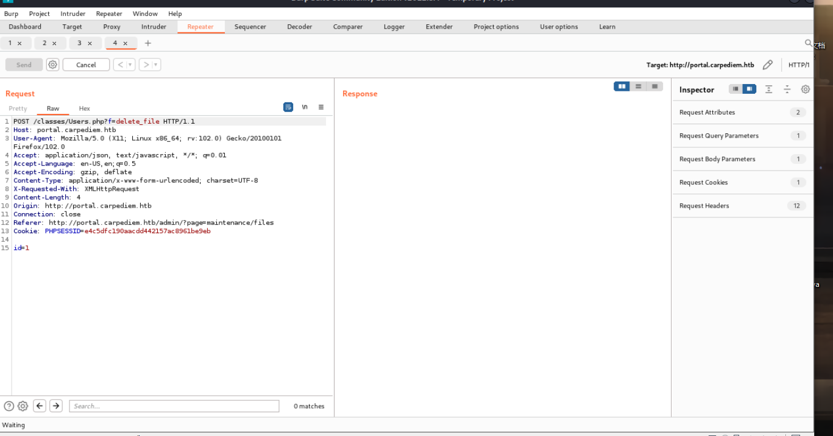This screenshot has width=833, height=436.
Task: Close Repeater tab 4
Action: pos(125,43)
